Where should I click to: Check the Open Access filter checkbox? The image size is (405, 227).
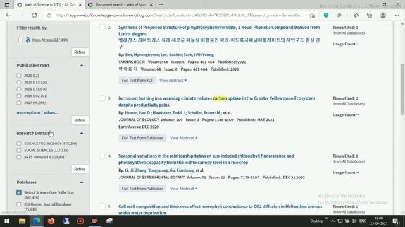point(20,40)
